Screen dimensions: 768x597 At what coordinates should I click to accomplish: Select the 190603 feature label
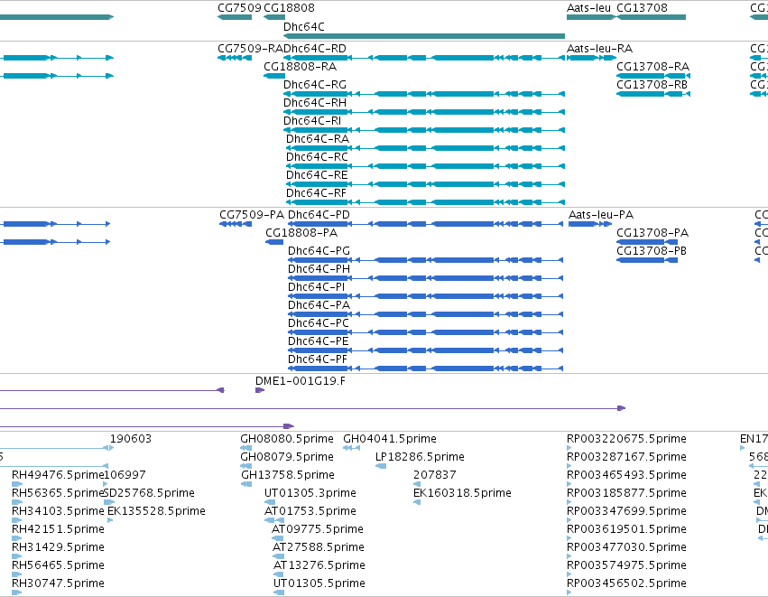click(x=130, y=439)
